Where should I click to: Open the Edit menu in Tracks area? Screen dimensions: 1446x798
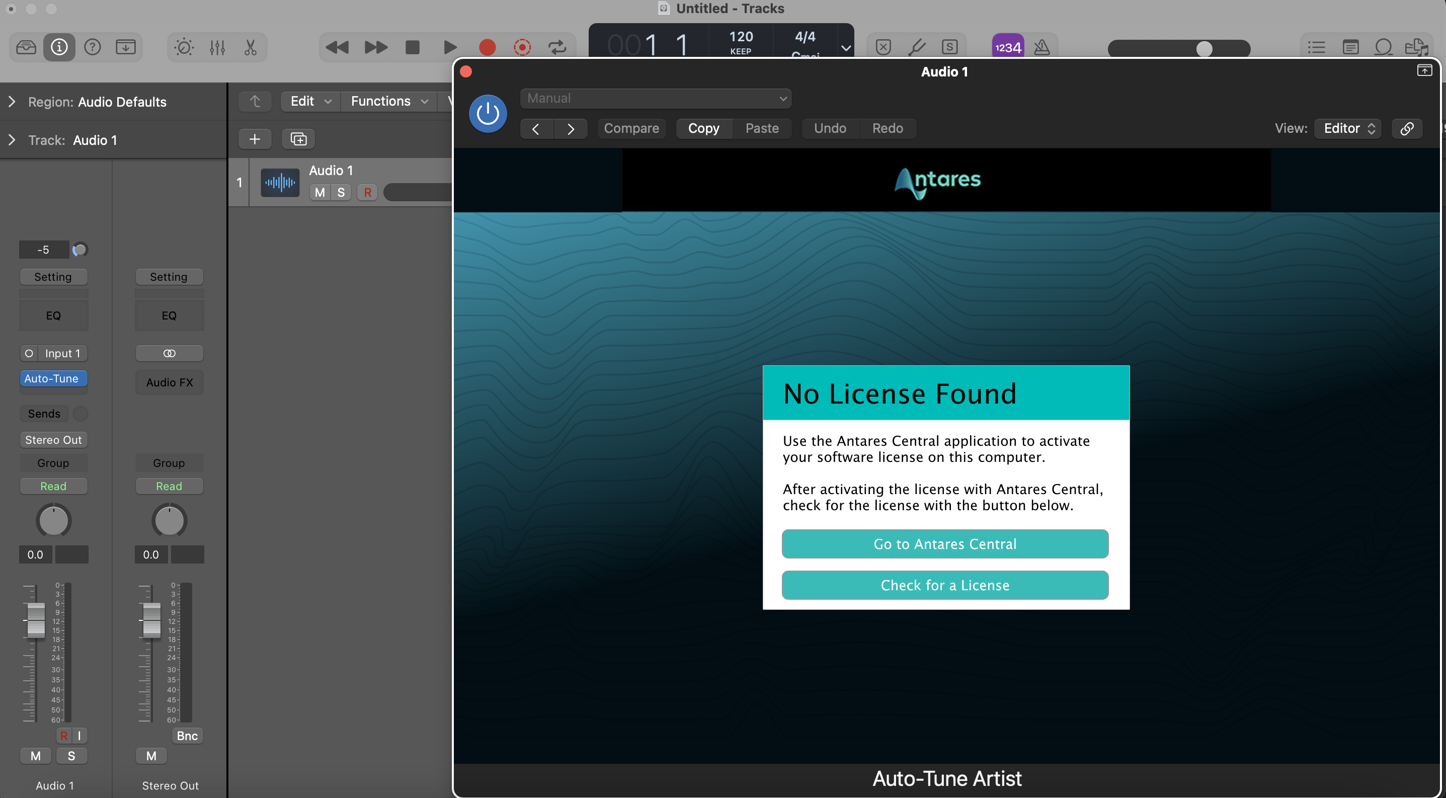click(310, 101)
